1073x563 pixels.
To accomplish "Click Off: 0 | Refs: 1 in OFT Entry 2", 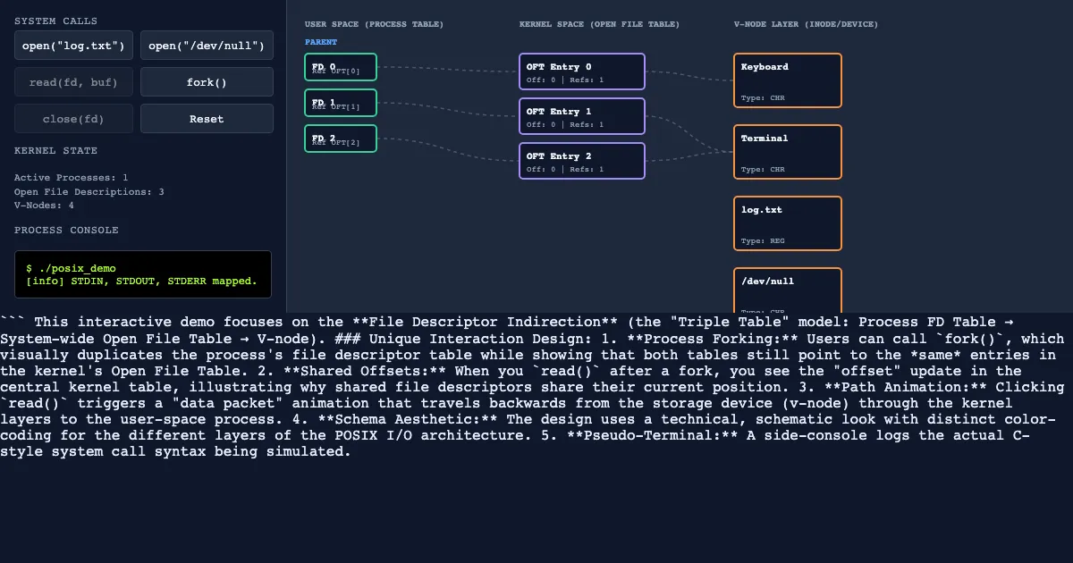I will coord(565,170).
